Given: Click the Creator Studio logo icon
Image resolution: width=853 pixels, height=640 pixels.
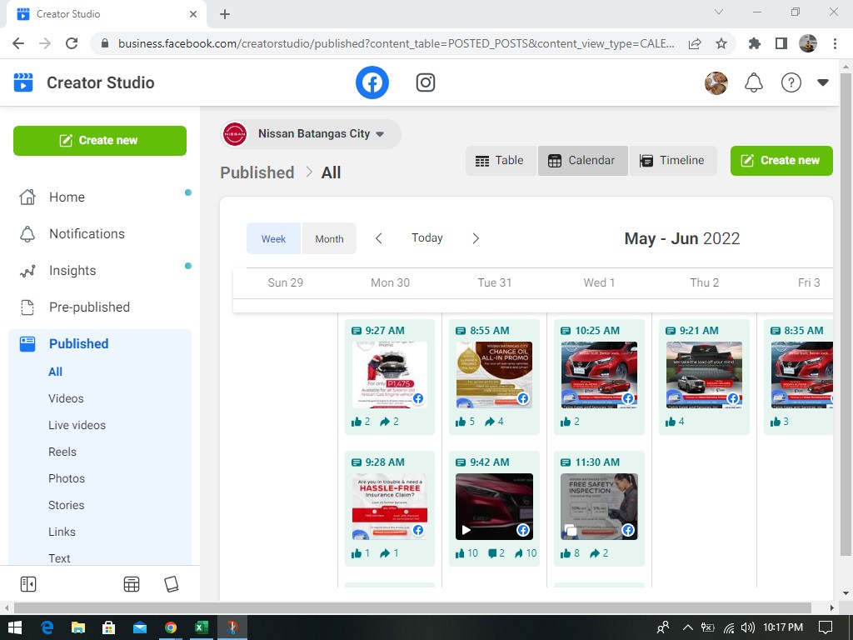Looking at the screenshot, I should (x=23, y=82).
